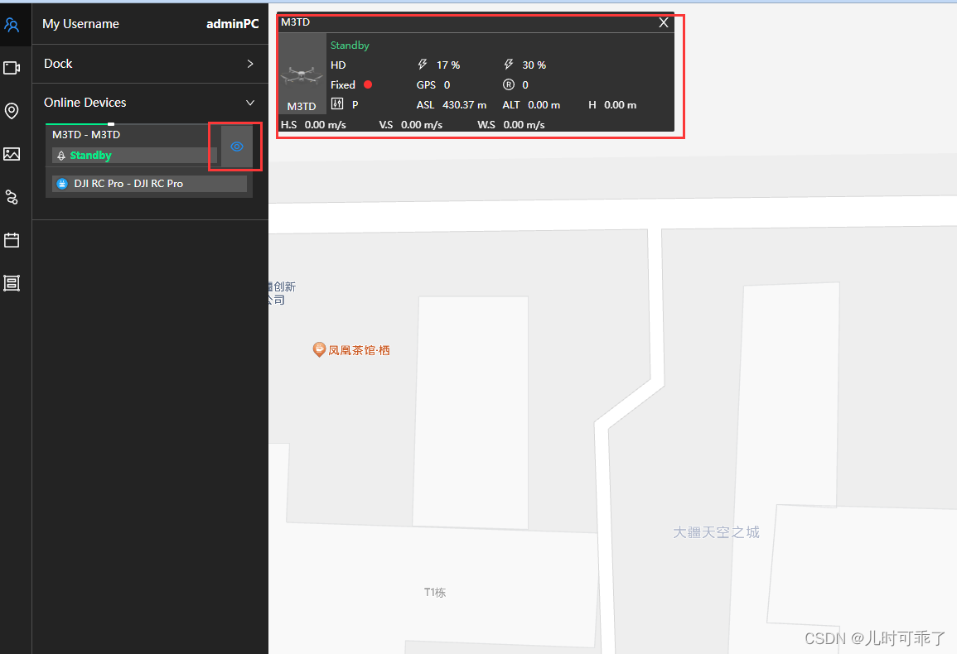
Task: Click the flight mode P icon
Action: [x=337, y=104]
